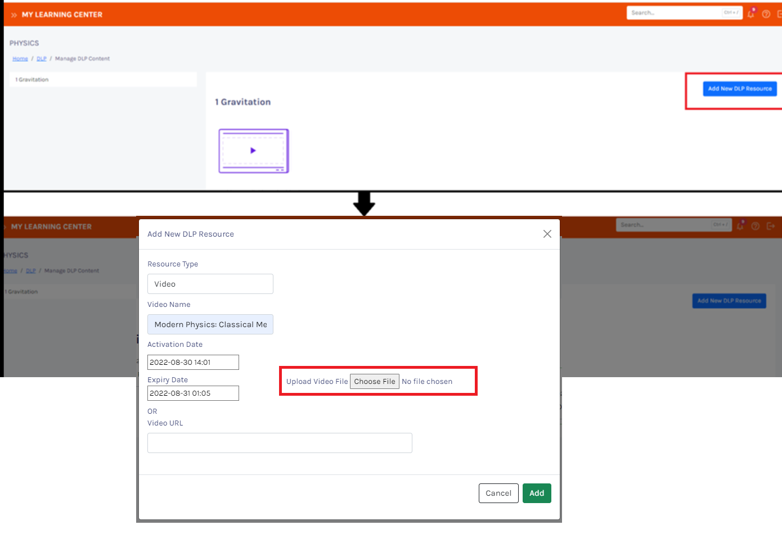782x534 pixels.
Task: Click into the Video Name text field
Action: point(210,324)
